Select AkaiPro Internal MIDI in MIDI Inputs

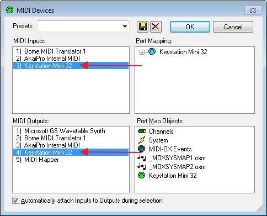tap(48, 59)
